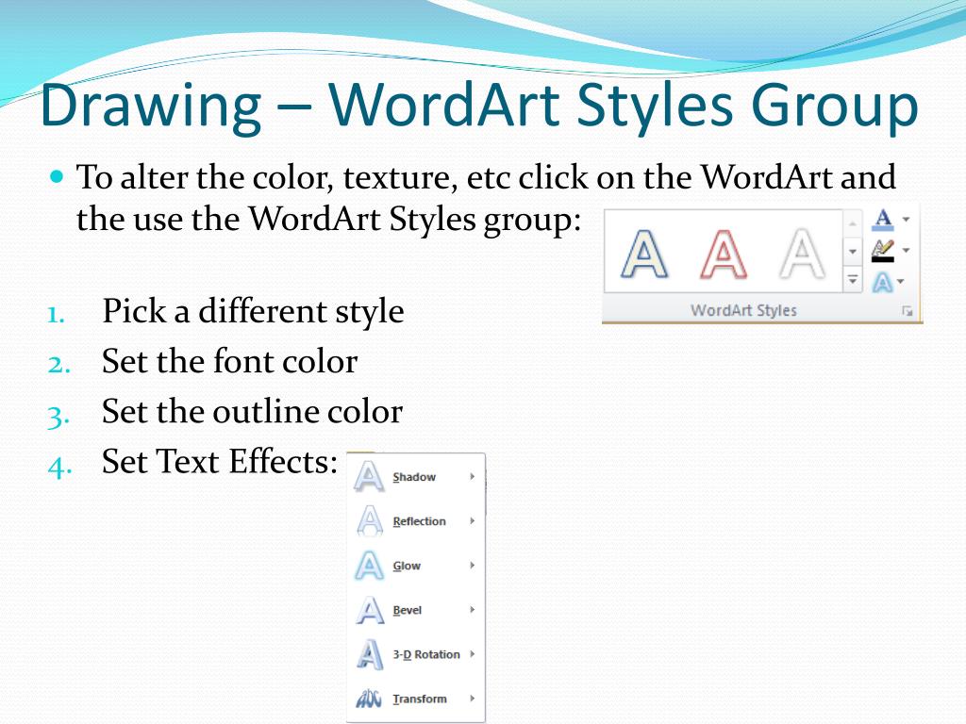
Task: Select the red outlined WordArt style
Action: (724, 254)
